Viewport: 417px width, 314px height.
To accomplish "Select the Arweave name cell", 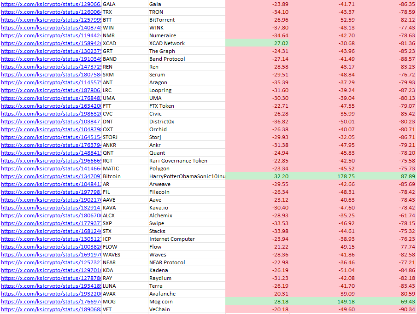I will tap(187, 184).
